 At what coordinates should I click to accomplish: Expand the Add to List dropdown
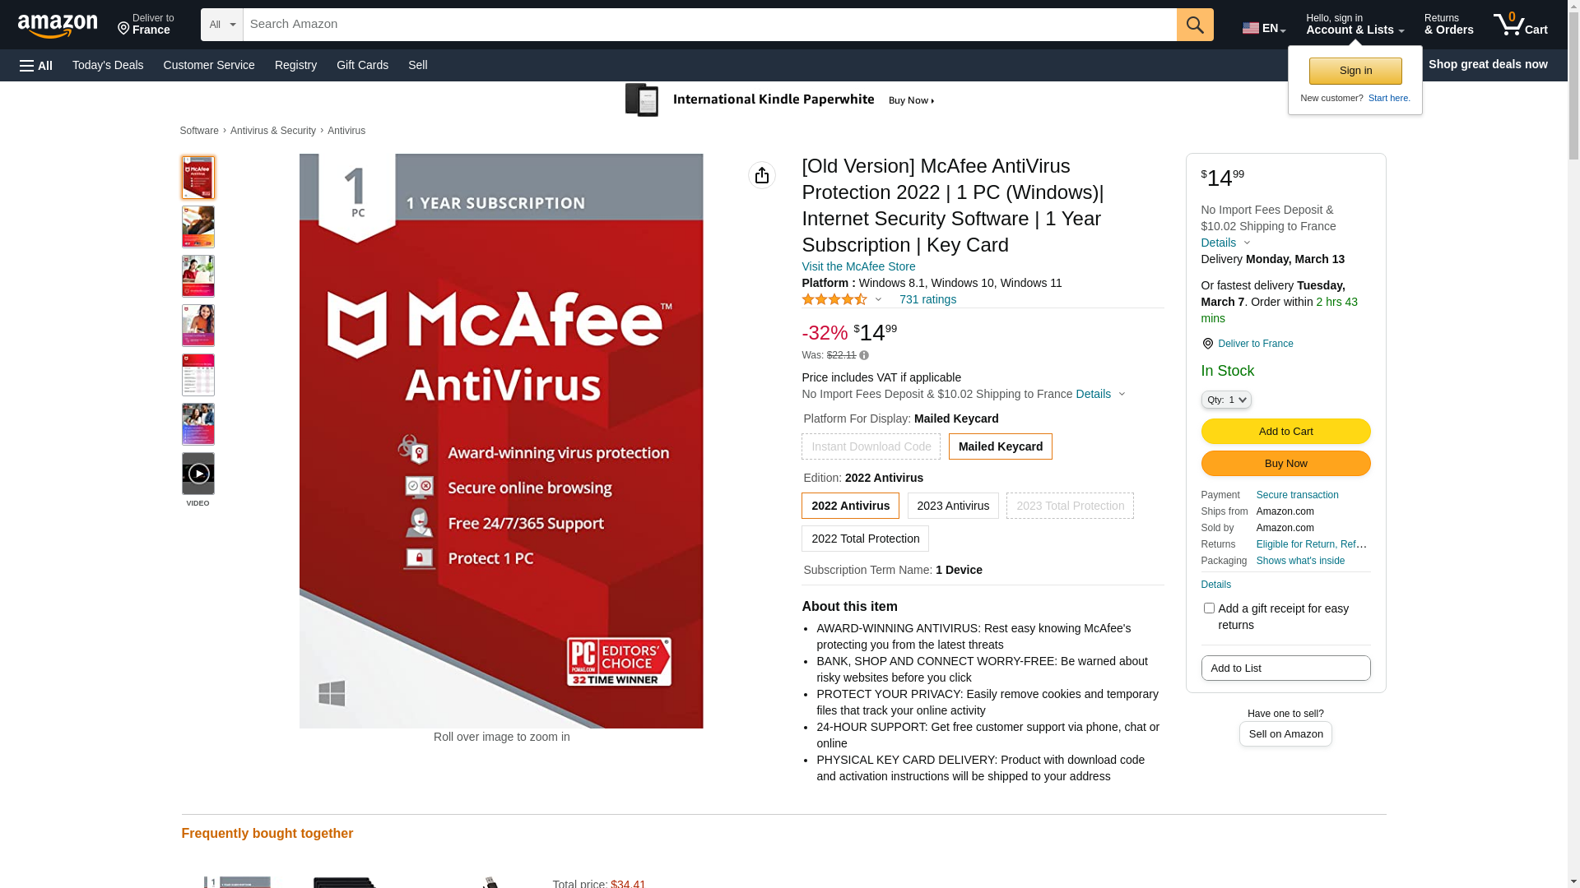1285,668
